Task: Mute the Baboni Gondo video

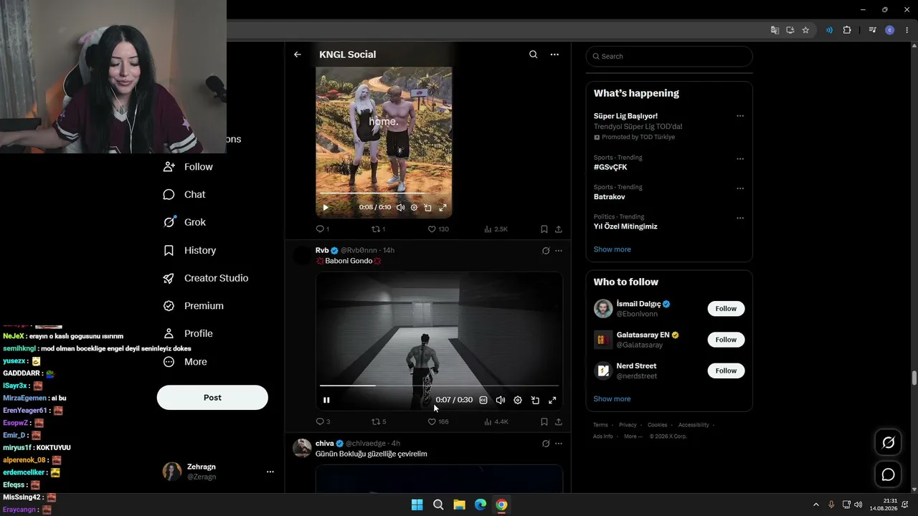Action: tap(501, 400)
